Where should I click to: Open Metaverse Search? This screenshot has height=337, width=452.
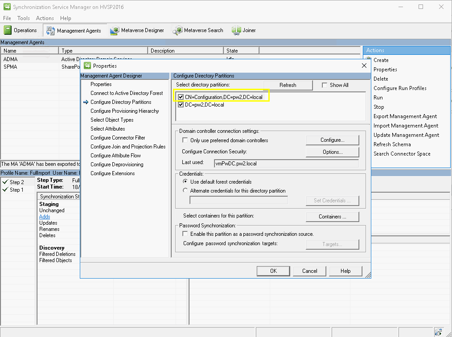click(x=198, y=30)
